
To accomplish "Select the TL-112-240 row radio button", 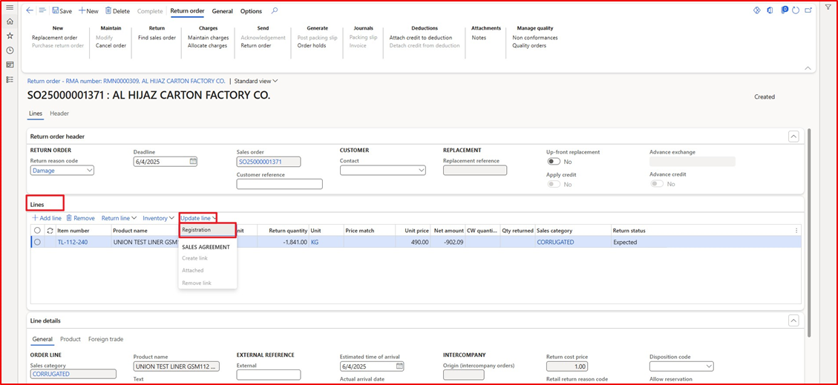I will 37,242.
